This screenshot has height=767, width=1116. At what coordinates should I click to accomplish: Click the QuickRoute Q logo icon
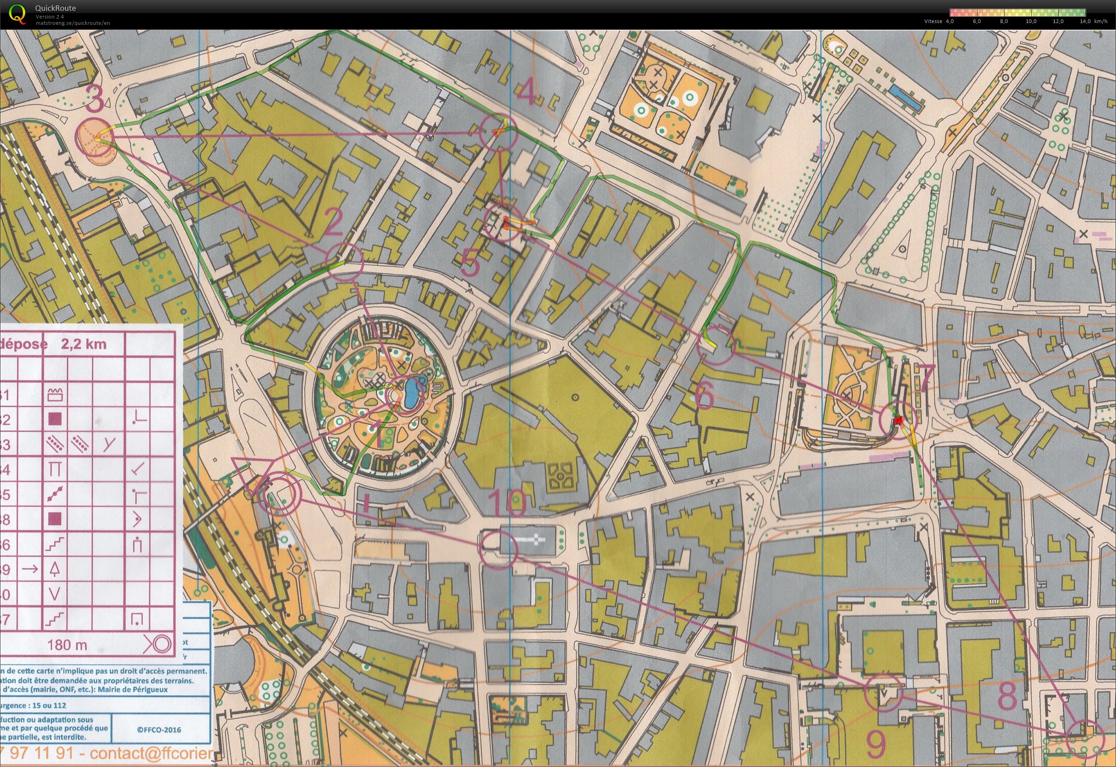click(x=18, y=14)
